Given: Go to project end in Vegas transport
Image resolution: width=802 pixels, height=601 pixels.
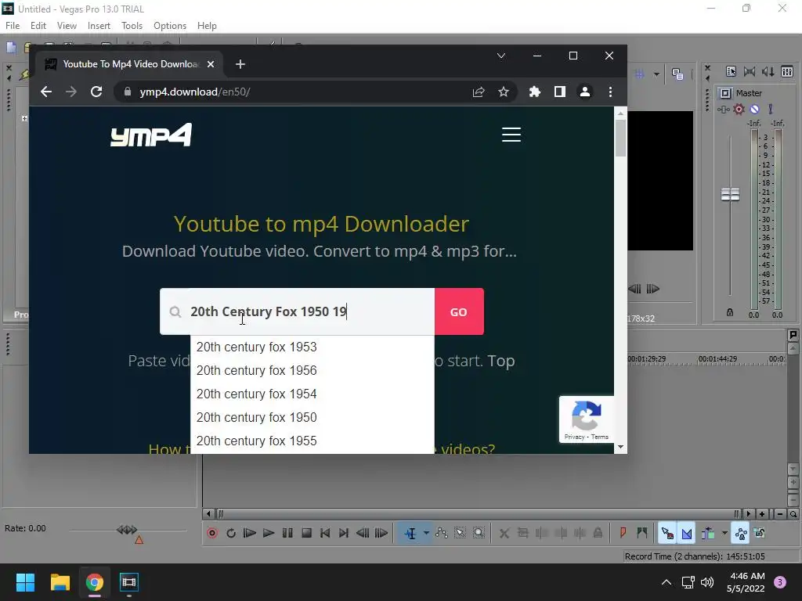Looking at the screenshot, I should click(344, 533).
